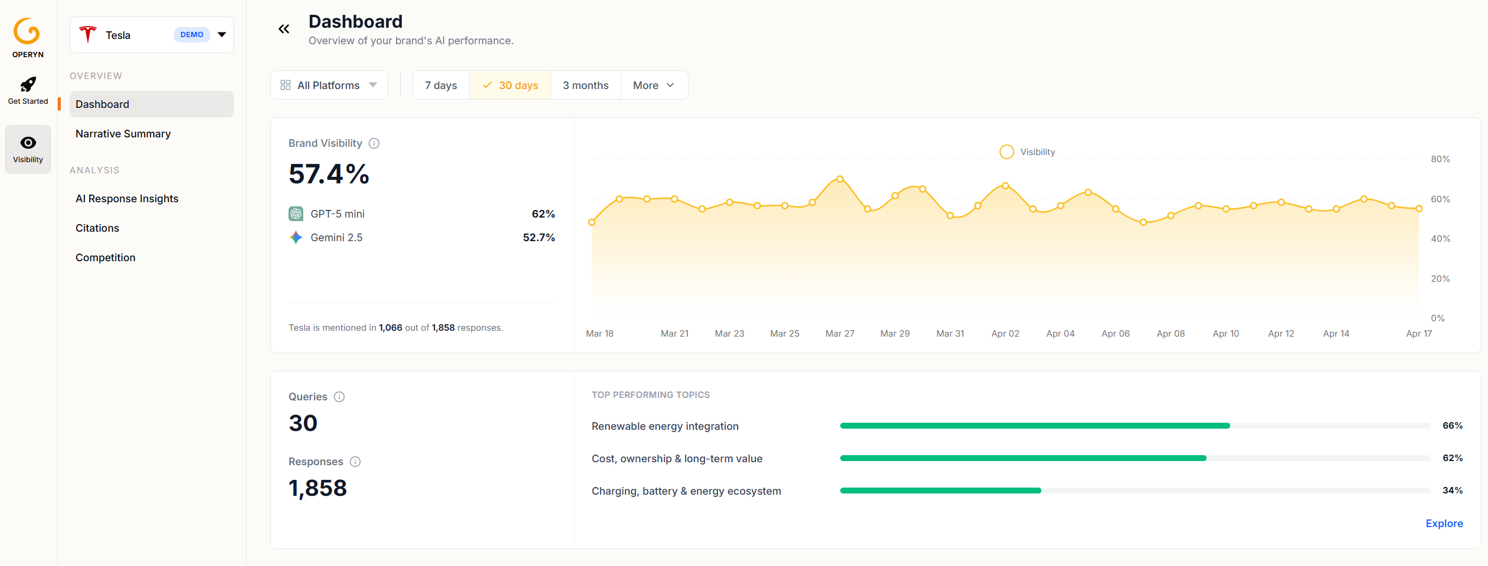Open the More time range dropdown
The height and width of the screenshot is (566, 1488).
(x=653, y=85)
